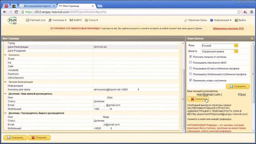
Task: Collapse the Контакты section
Action: (5, 55)
